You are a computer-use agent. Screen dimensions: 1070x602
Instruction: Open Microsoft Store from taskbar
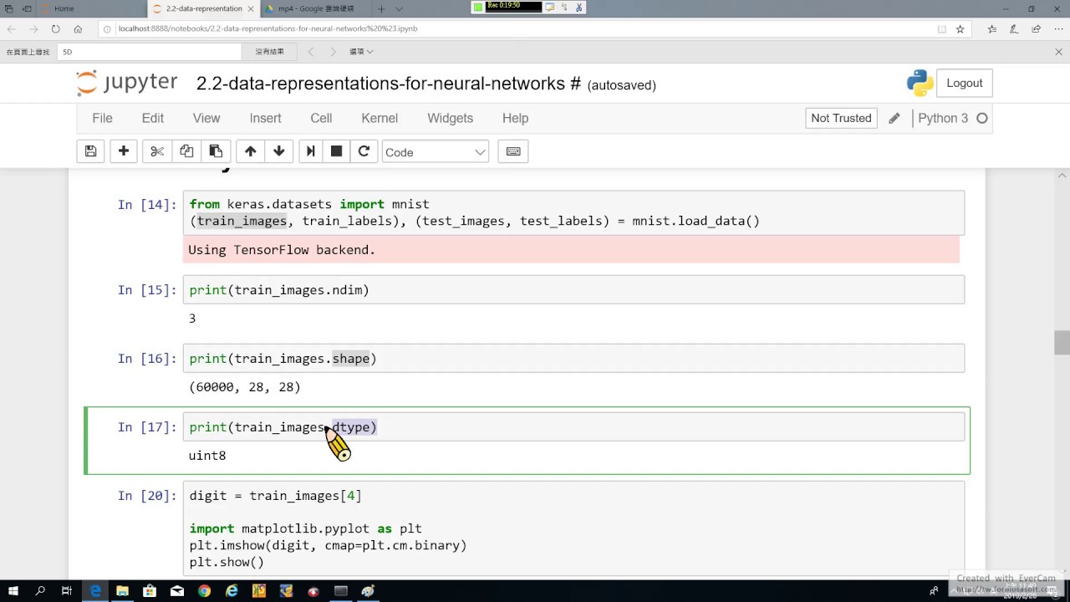point(150,591)
